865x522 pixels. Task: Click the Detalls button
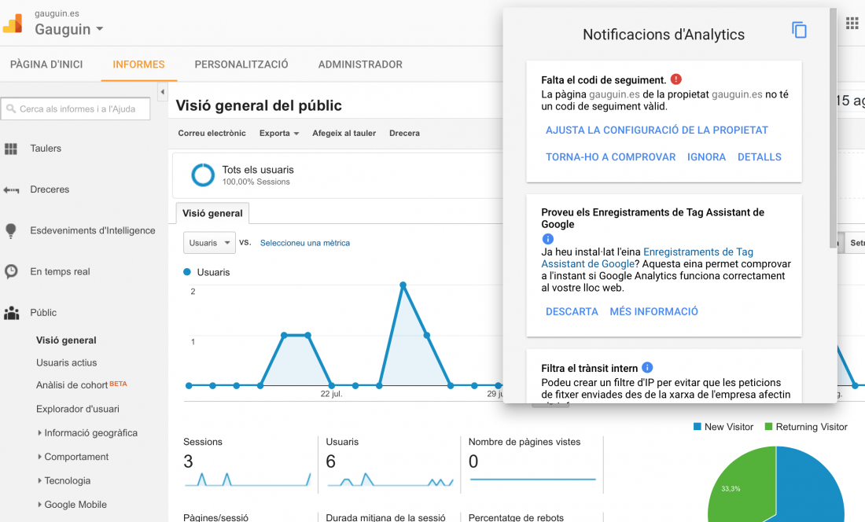760,157
